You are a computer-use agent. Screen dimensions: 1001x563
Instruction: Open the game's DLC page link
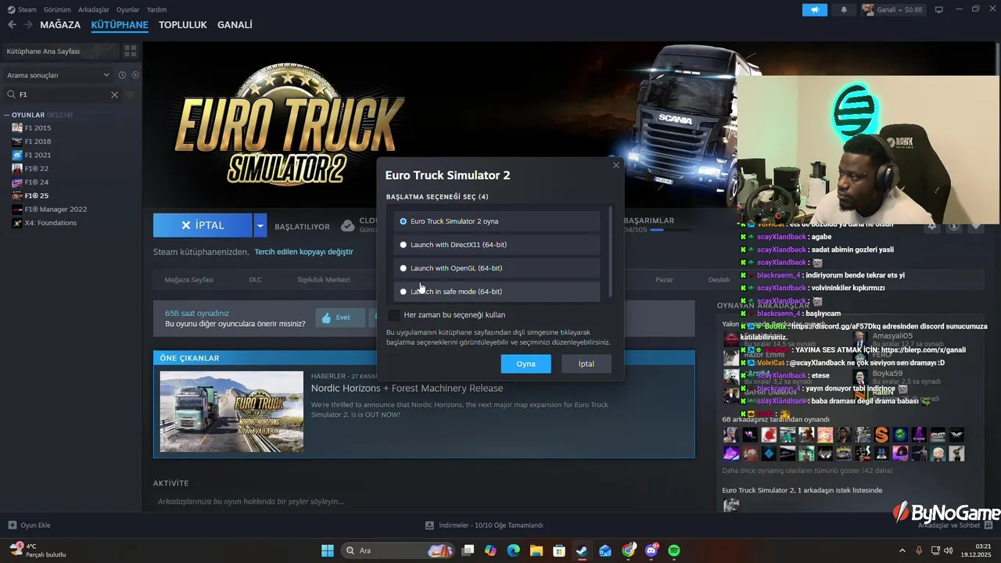pyautogui.click(x=255, y=279)
